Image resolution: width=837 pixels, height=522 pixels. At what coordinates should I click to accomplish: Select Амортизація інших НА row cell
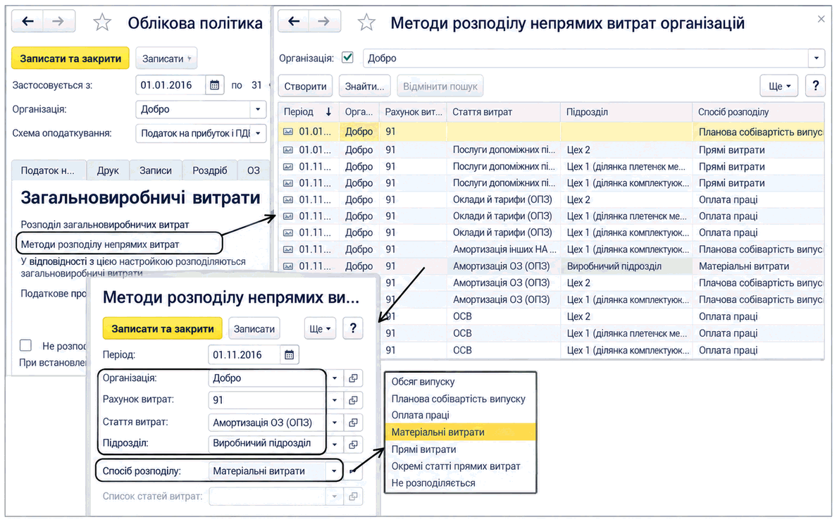[x=504, y=249]
